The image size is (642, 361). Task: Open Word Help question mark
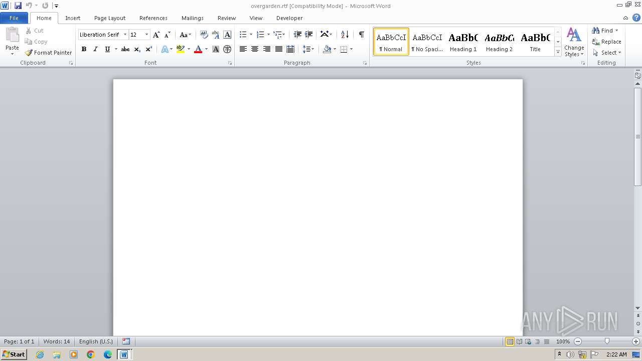point(636,18)
